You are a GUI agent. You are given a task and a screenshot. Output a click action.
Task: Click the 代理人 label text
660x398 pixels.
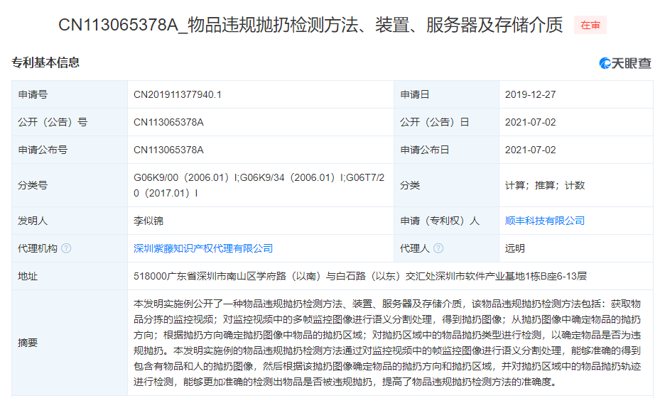pos(415,248)
